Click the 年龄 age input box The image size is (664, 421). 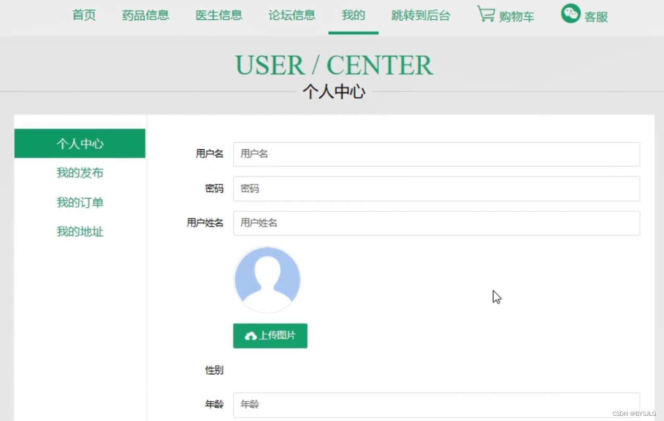click(436, 404)
